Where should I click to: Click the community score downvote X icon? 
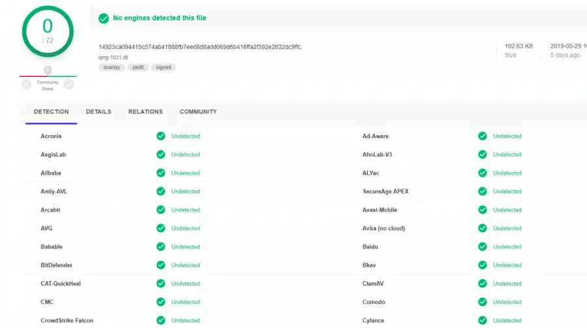pos(26,84)
